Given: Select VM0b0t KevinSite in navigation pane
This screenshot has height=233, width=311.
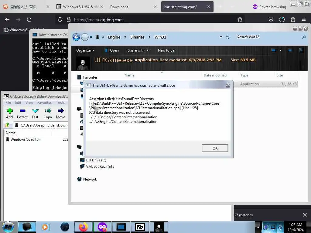Looking at the screenshot, I should 100,167.
